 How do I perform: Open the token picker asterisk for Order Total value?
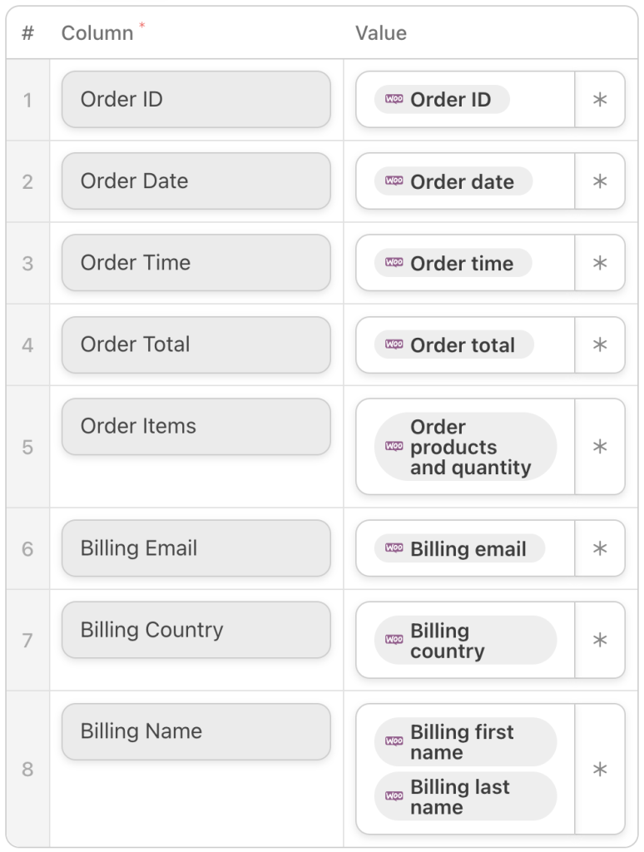pos(600,344)
